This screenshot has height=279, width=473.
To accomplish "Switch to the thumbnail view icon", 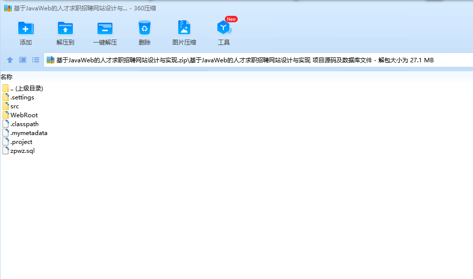I will pos(23,60).
